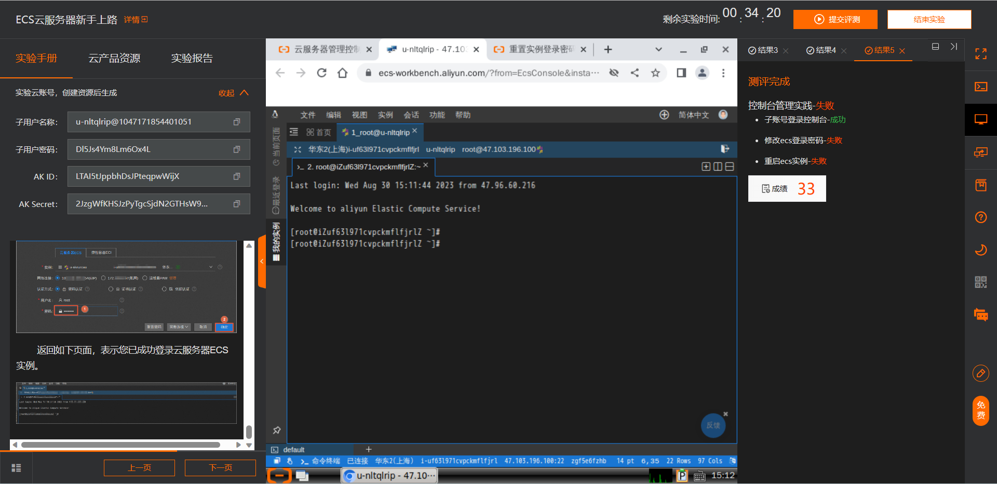
Task: Share the current page via share icon
Action: (x=635, y=73)
